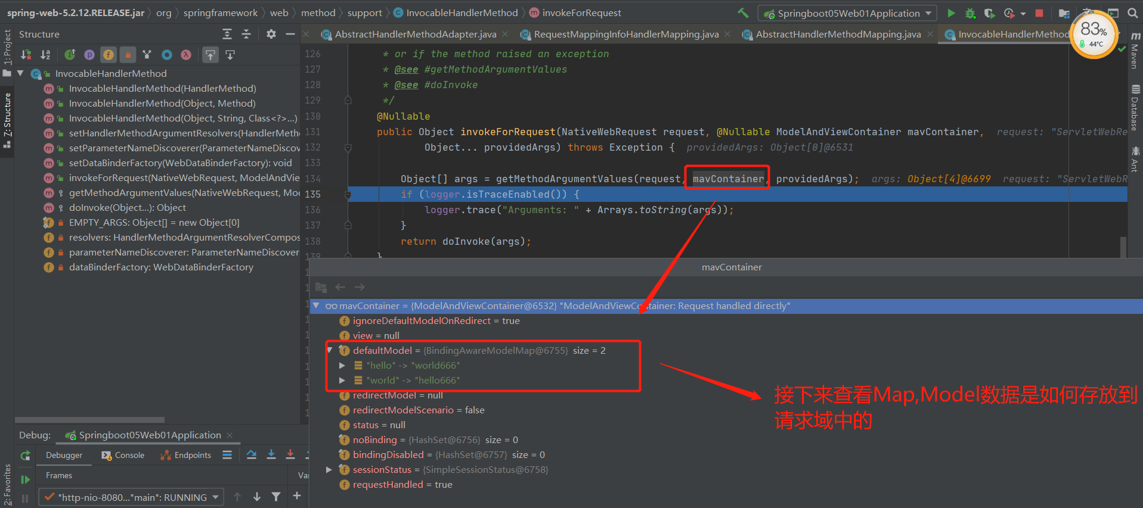Toggle Show Properties purple p icon
Viewport: 1143px width, 508px height.
[x=89, y=55]
